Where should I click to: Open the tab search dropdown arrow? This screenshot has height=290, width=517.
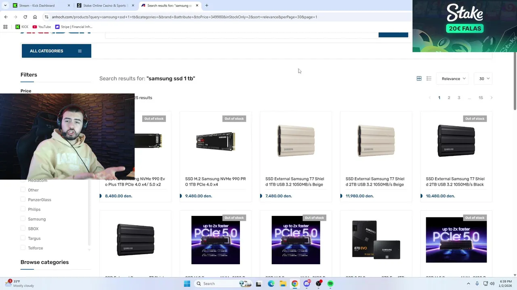pyautogui.click(x=5, y=6)
